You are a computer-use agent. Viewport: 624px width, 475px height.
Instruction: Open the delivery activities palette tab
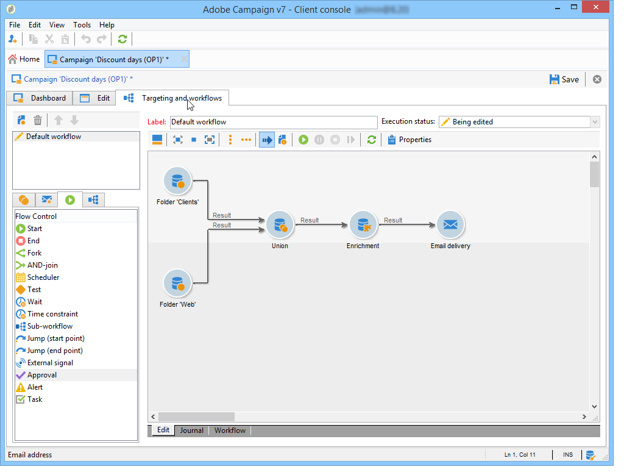tap(46, 200)
